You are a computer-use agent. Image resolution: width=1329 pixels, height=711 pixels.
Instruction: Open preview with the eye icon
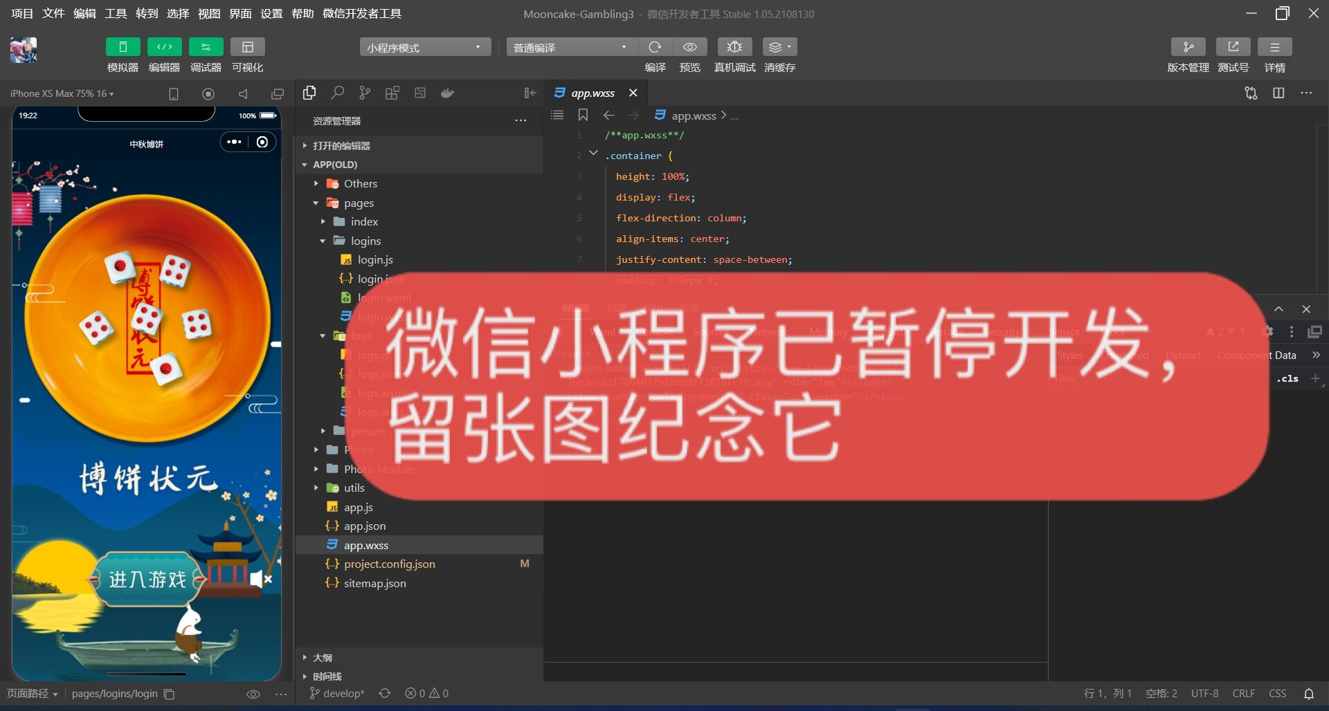690,47
